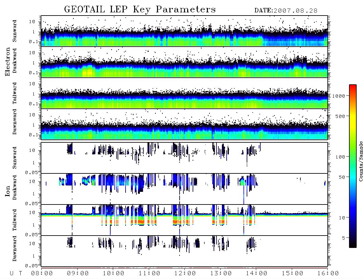Click the DATE:2007.08.28 label

click(286, 11)
